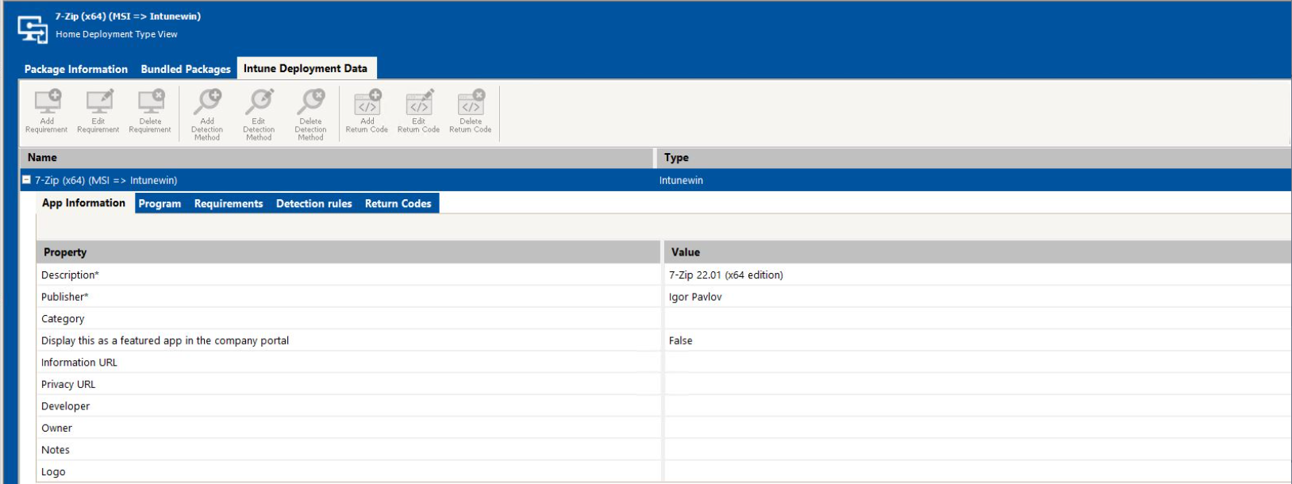Click the featured app False value cell
Screen dimensions: 1292x484
[x=680, y=340]
